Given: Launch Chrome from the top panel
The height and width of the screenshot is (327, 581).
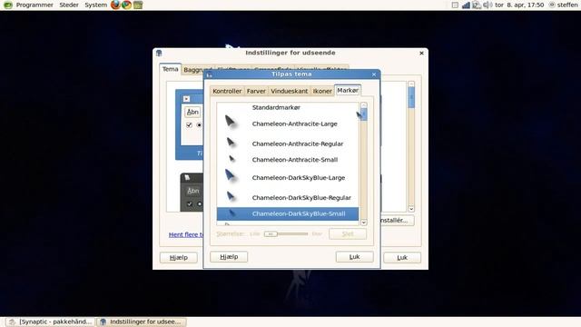Looking at the screenshot, I should point(127,5).
